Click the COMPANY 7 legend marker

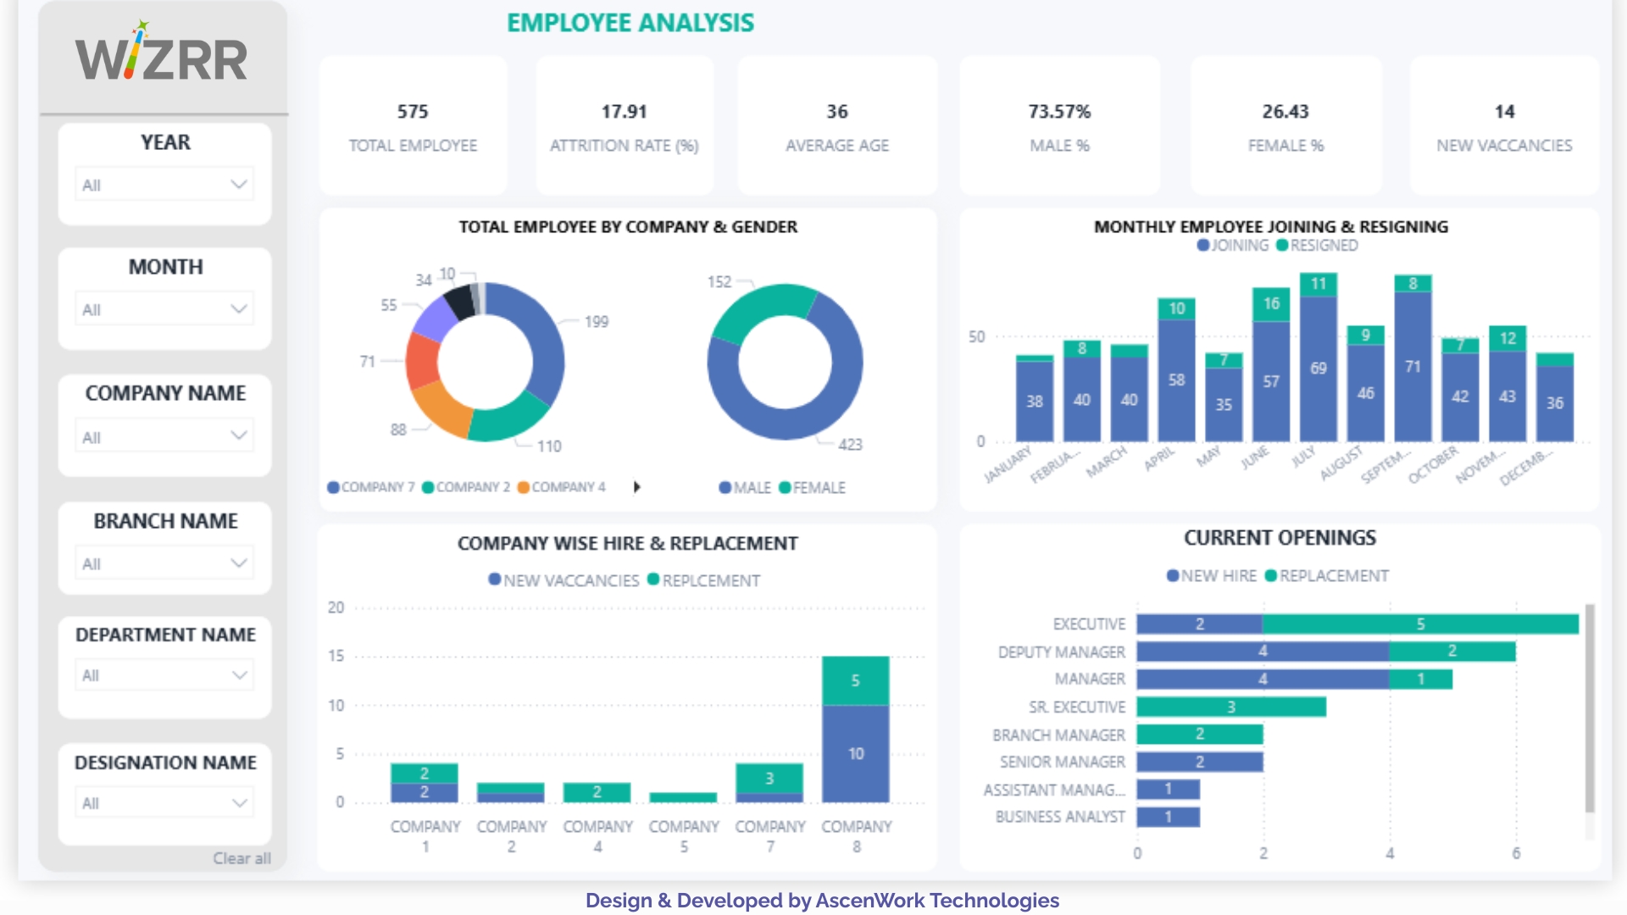click(x=333, y=487)
